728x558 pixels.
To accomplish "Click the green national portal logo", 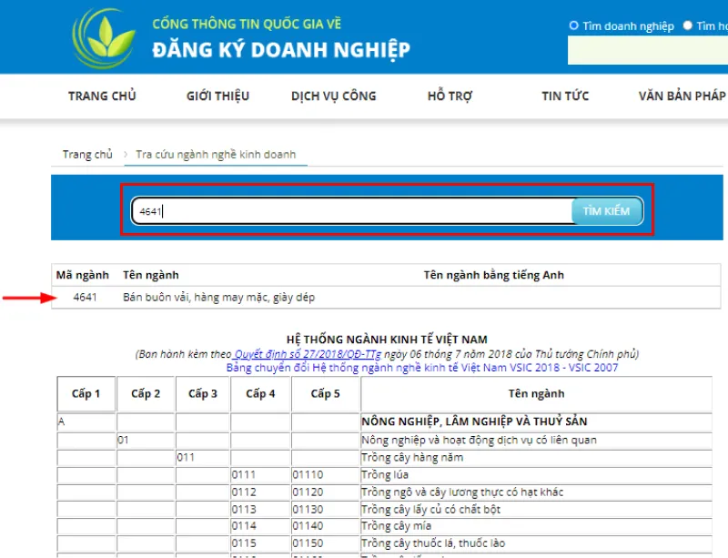I will click(x=103, y=36).
